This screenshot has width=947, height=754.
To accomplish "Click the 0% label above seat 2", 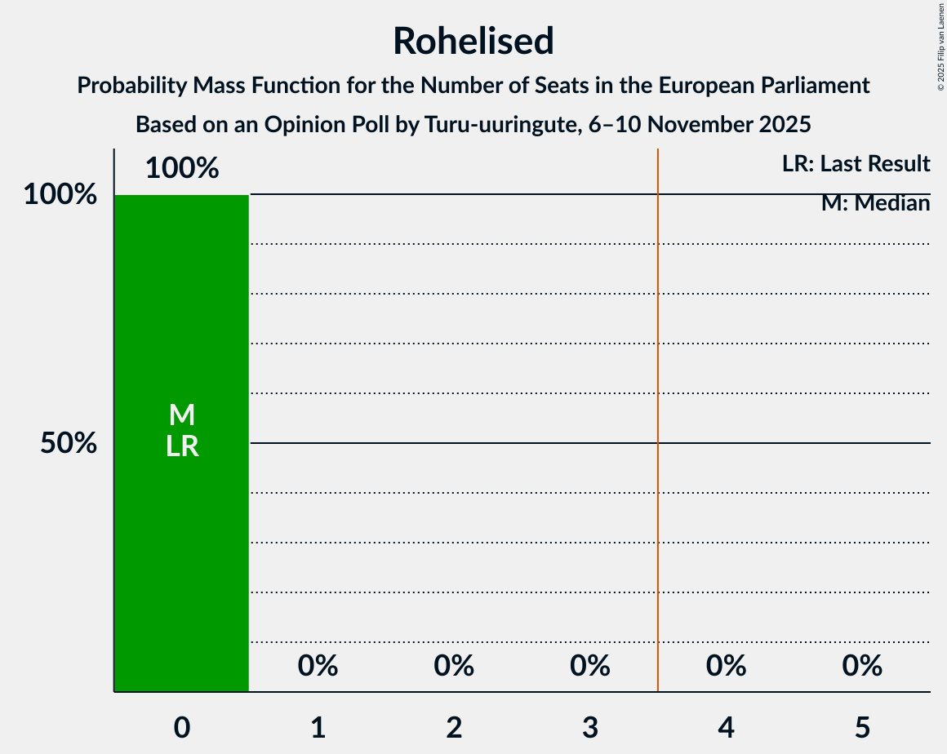I will click(x=454, y=667).
